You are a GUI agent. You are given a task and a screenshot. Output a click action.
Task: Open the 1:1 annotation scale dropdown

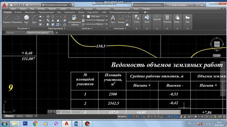click(x=190, y=117)
